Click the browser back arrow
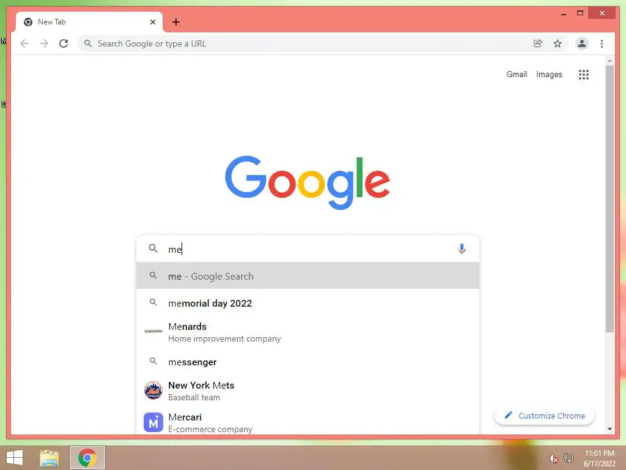This screenshot has height=470, width=626. [24, 43]
